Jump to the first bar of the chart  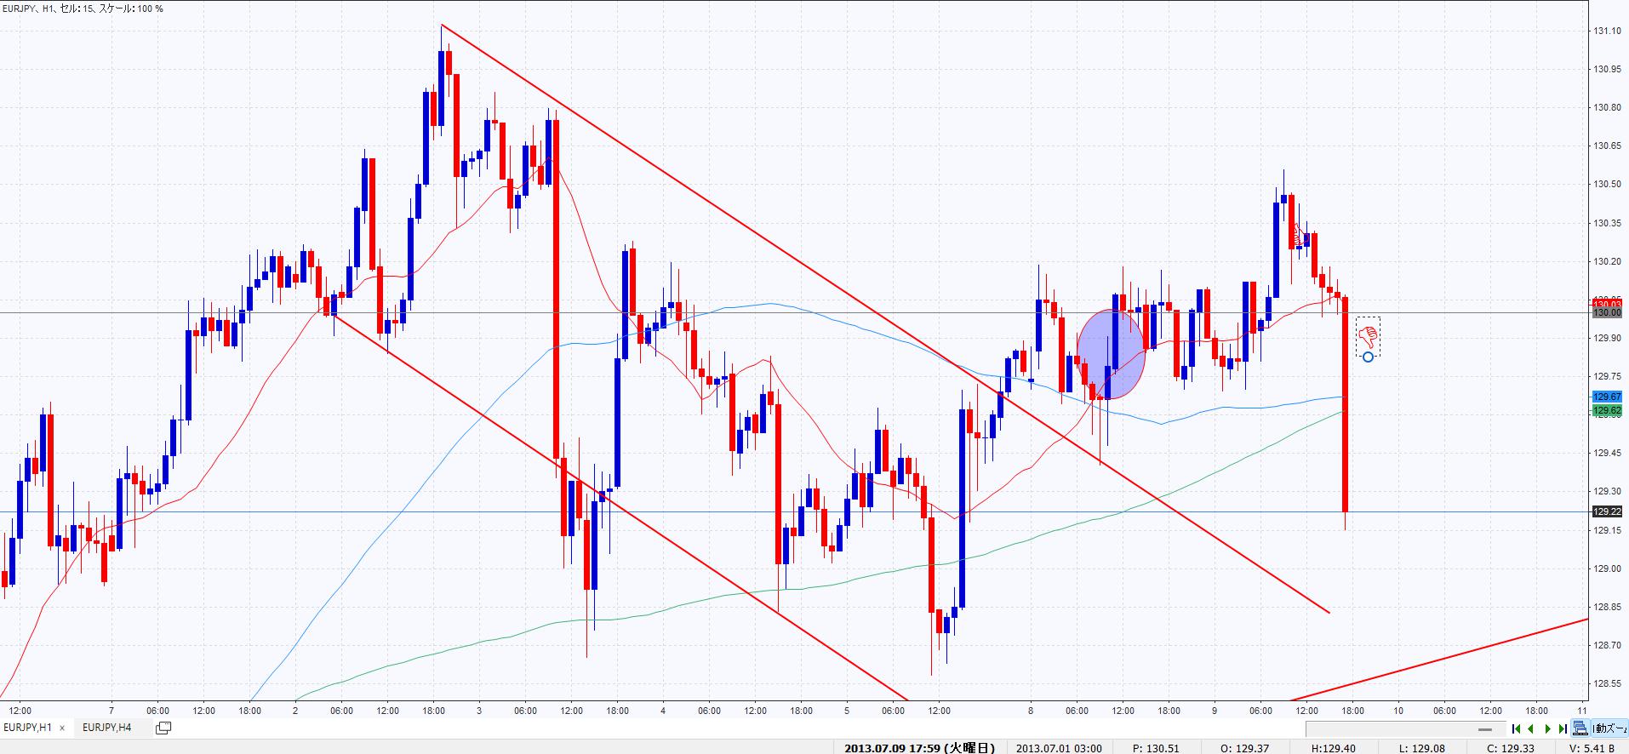click(1516, 728)
